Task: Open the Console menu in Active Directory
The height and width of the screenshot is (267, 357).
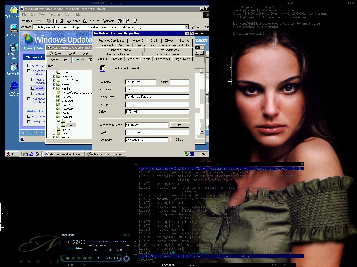Action: (60, 53)
